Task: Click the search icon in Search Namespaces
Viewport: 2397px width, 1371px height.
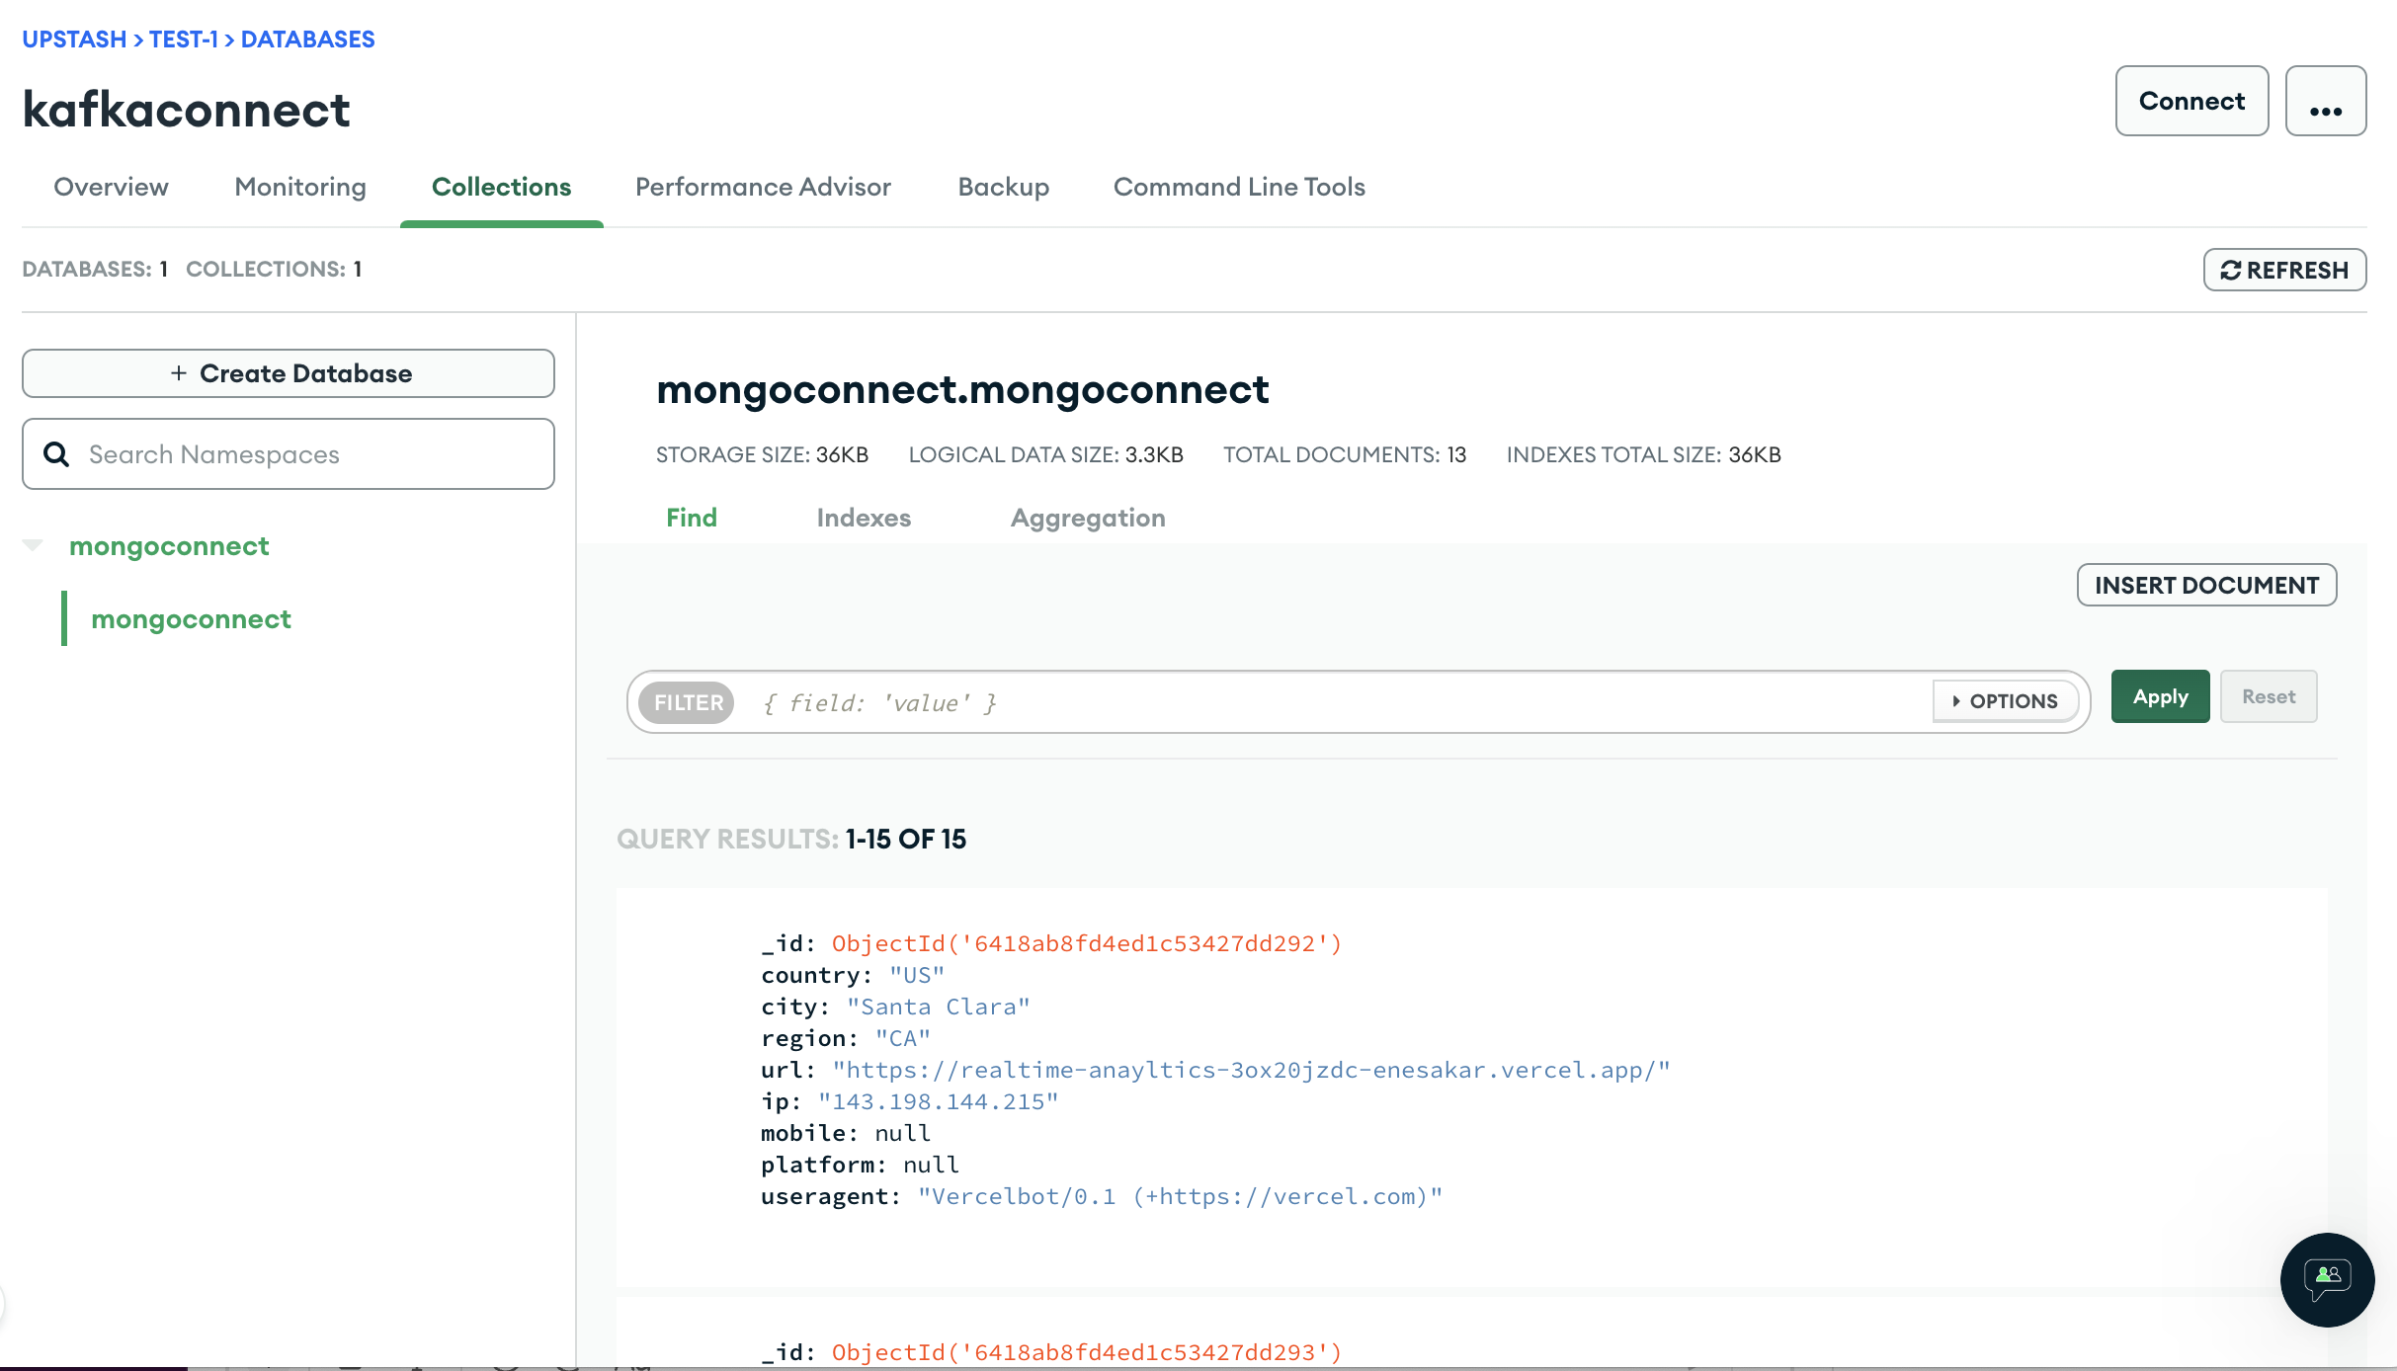Action: click(x=56, y=453)
